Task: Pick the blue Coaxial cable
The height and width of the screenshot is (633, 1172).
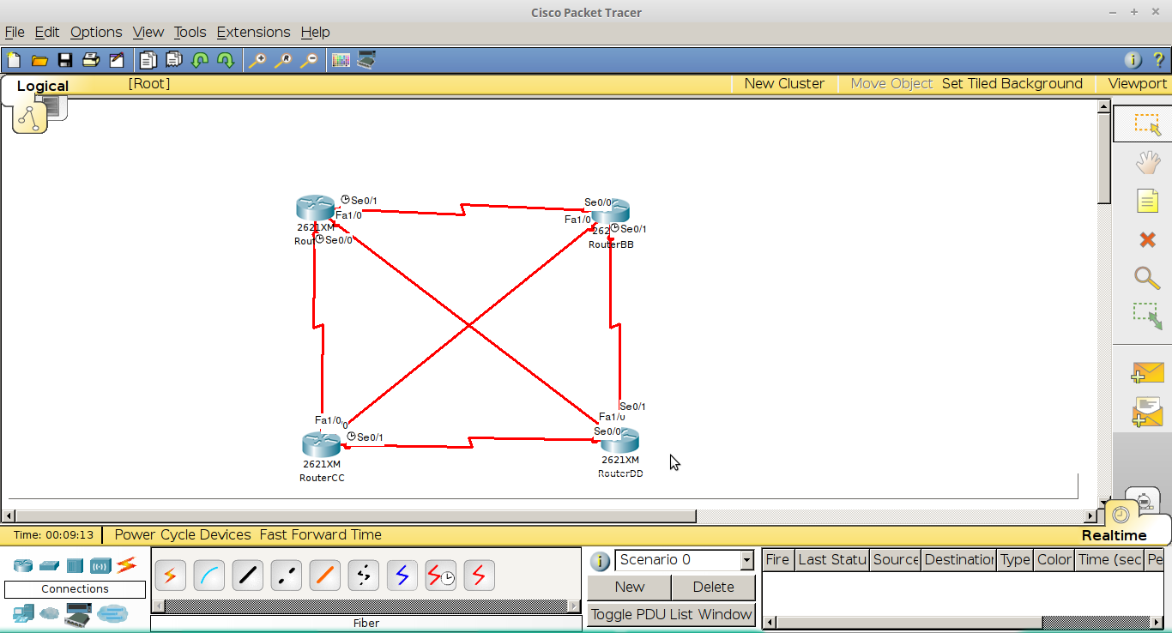Action: (x=402, y=576)
